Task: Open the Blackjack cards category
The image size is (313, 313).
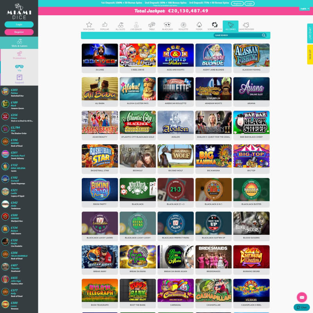Action: point(167,26)
